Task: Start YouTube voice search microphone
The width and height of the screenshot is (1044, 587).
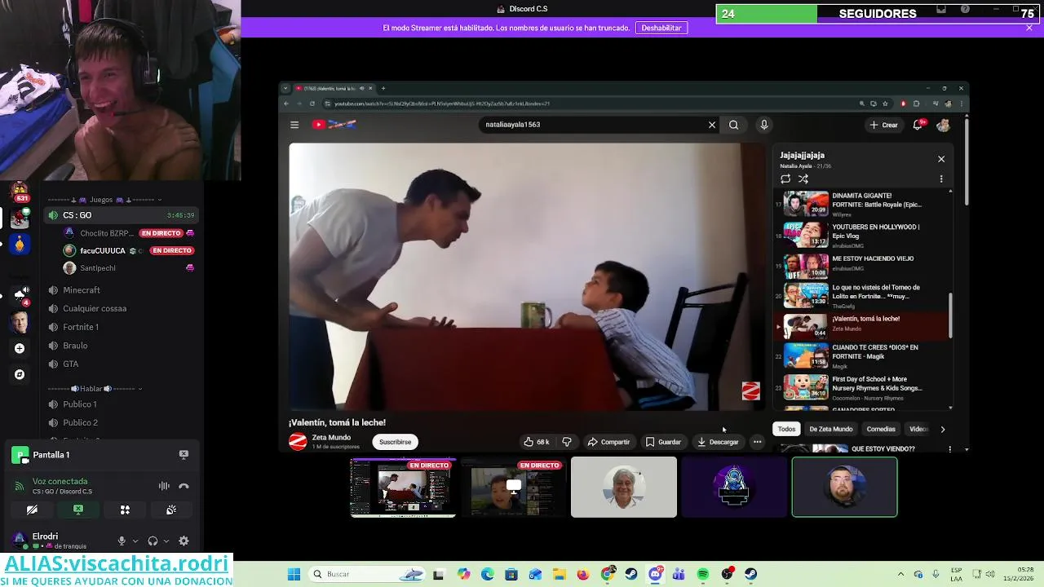Action: coord(764,125)
